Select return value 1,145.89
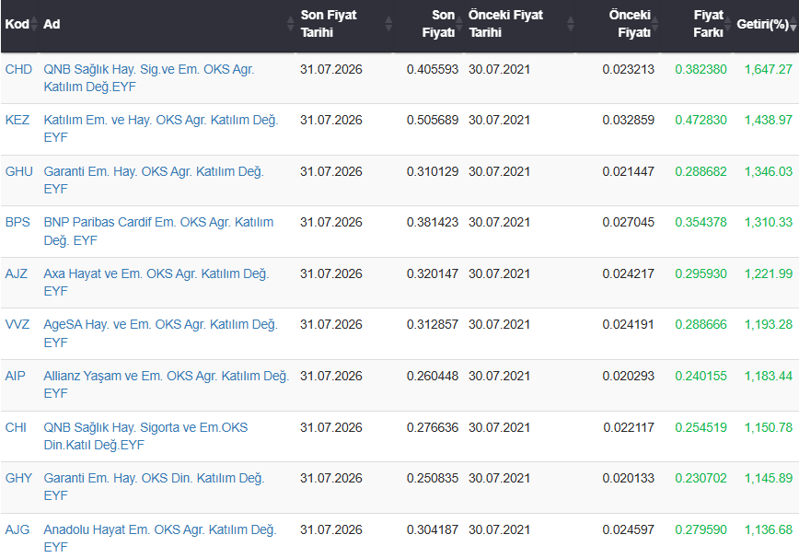 pos(769,478)
